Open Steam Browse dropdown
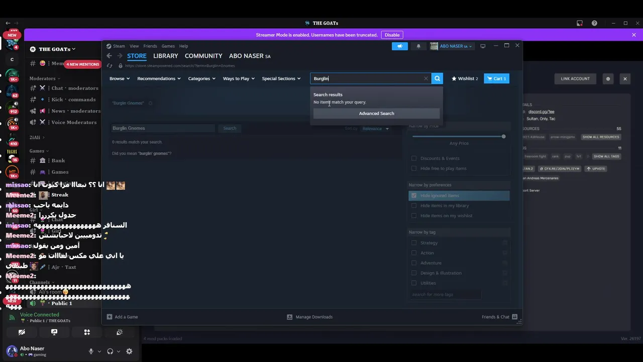Viewport: 643px width, 362px height. click(120, 78)
